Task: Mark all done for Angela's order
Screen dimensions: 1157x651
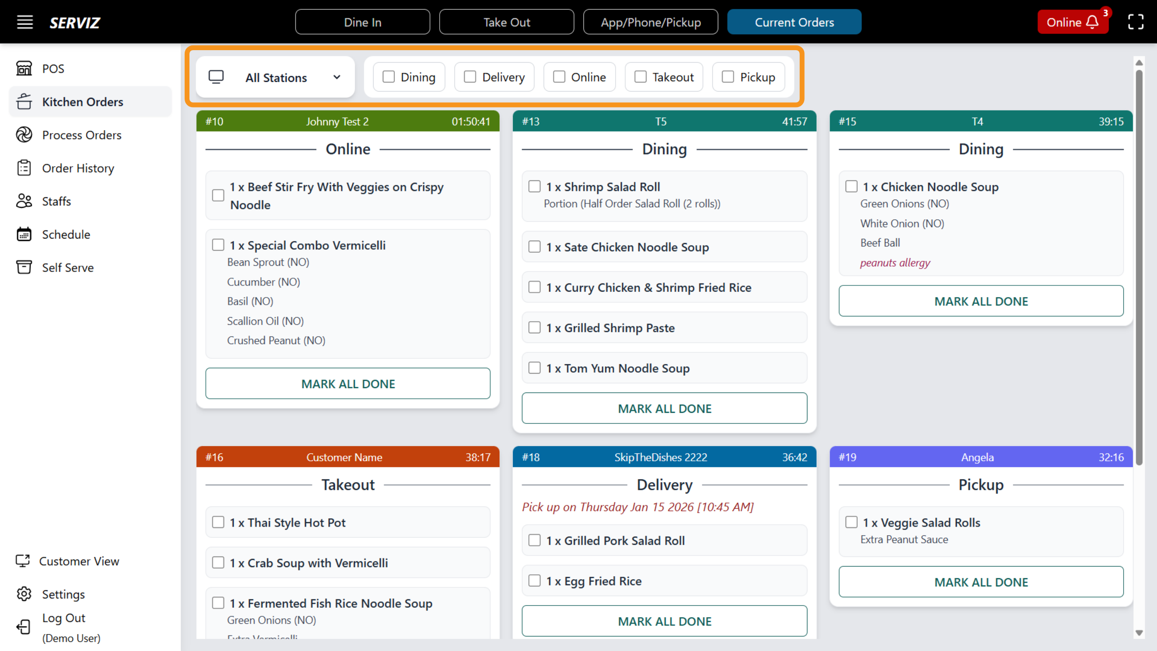Action: tap(981, 582)
